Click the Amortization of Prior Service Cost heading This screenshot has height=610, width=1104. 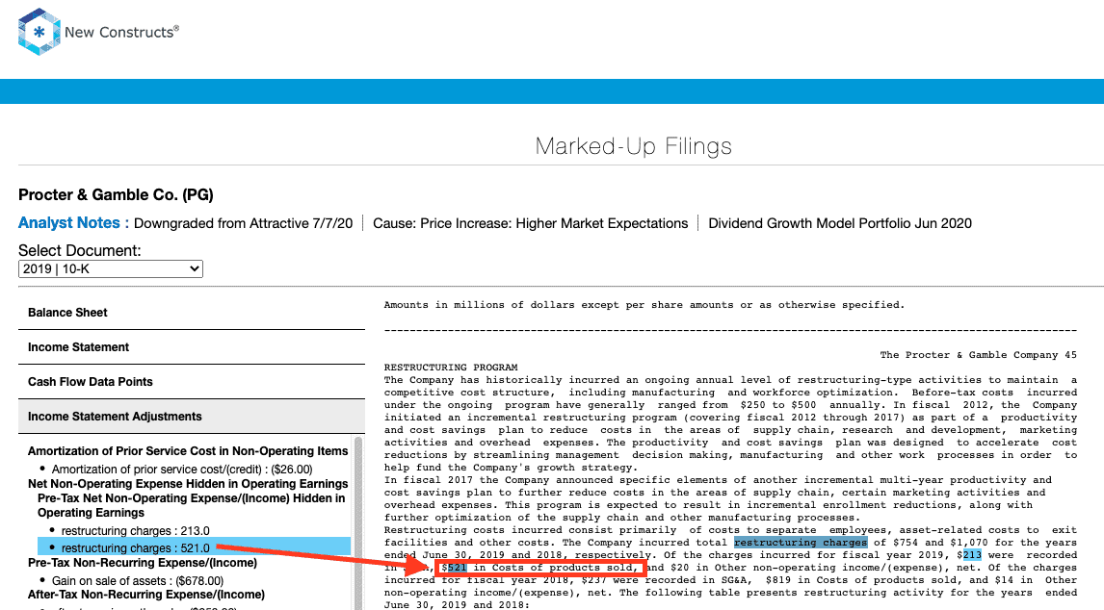(x=188, y=451)
